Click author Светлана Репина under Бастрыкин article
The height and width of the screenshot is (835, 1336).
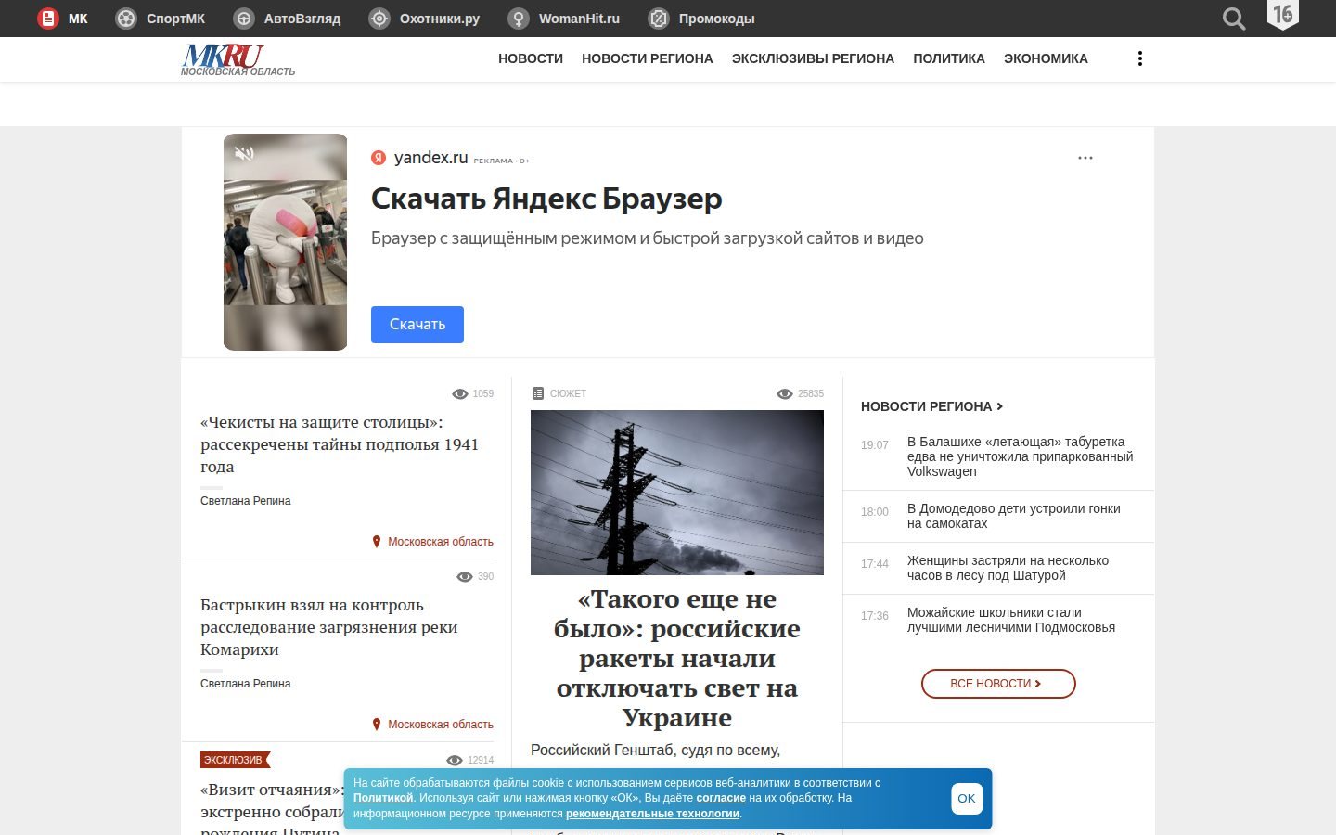246,684
